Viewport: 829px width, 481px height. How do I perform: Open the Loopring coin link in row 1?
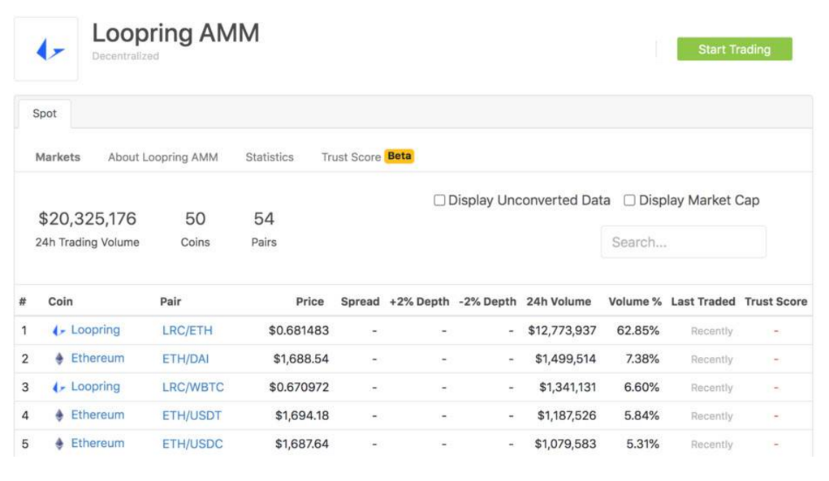click(96, 330)
